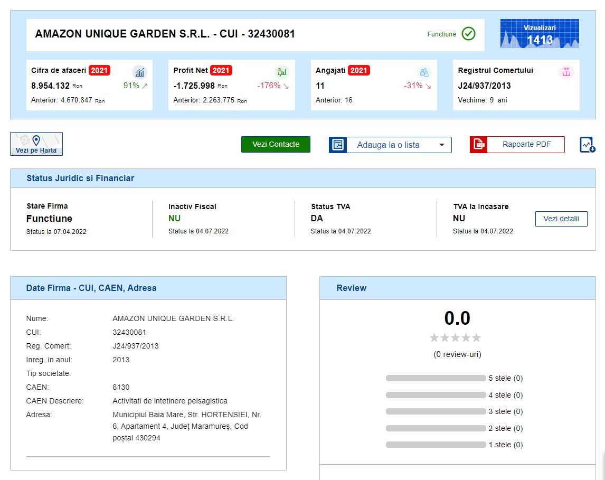Click the Angajati people icon
The height and width of the screenshot is (480, 605).
pos(424,72)
